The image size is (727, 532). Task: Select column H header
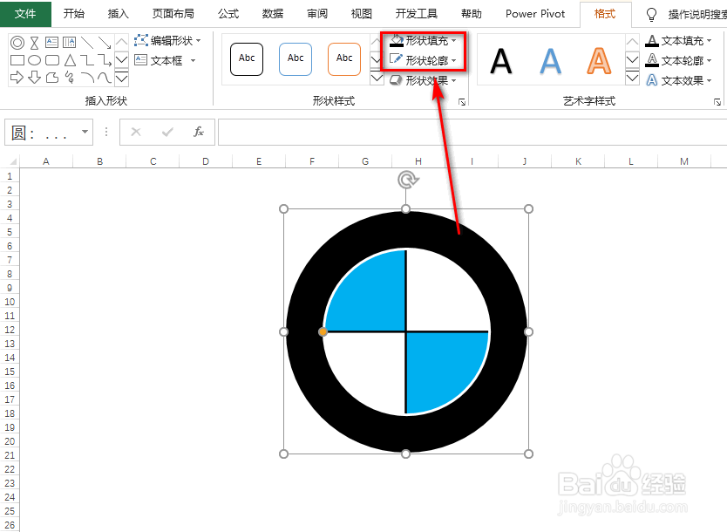pyautogui.click(x=418, y=161)
